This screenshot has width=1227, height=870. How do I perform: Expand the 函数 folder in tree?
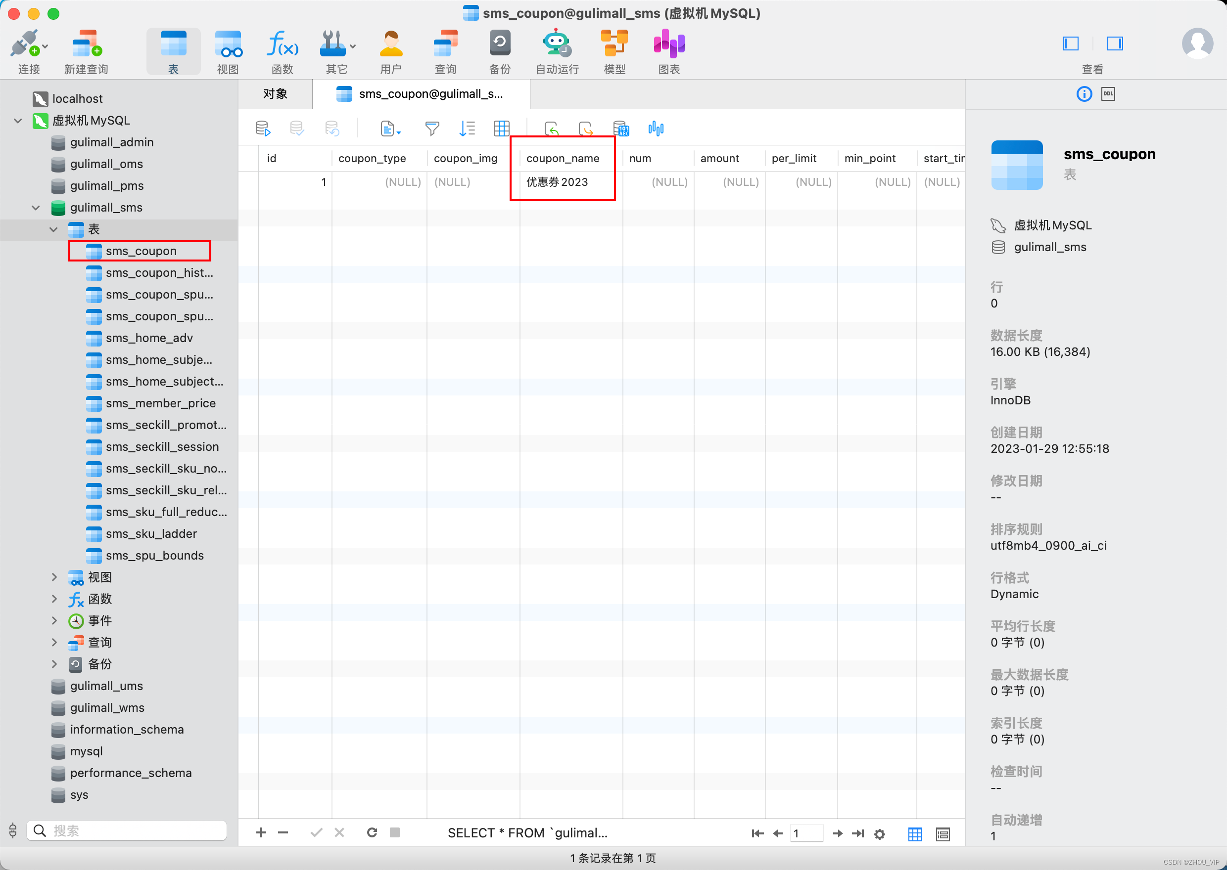[54, 599]
